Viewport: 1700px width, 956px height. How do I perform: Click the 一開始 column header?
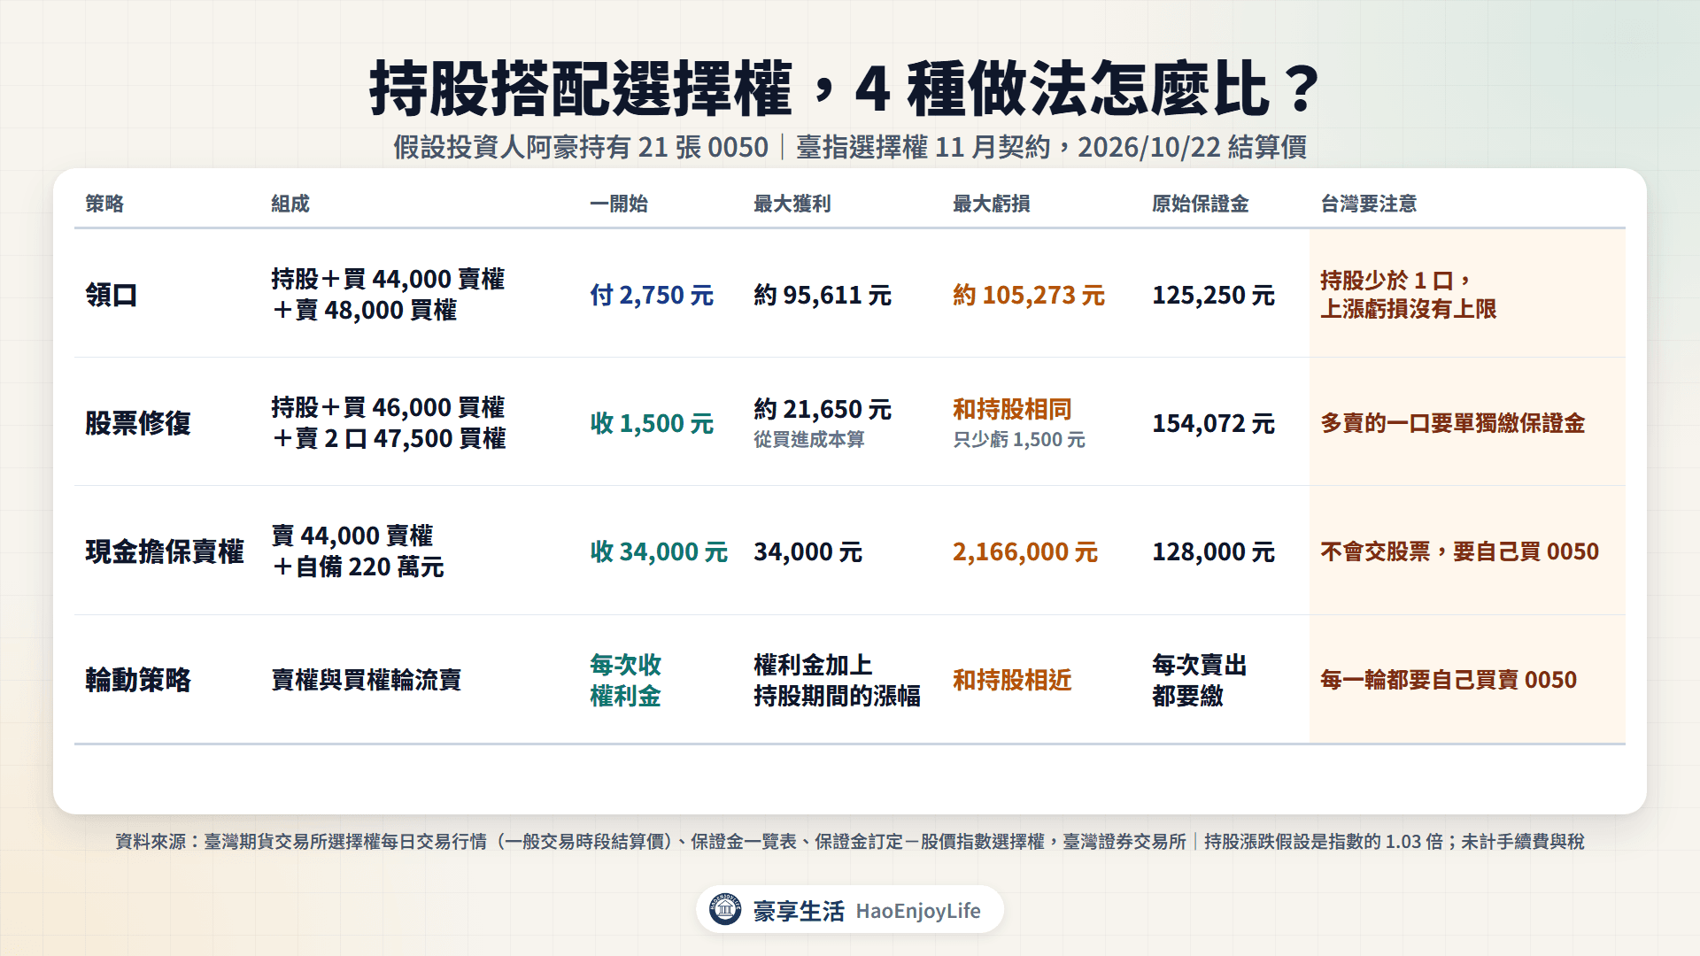pos(619,204)
